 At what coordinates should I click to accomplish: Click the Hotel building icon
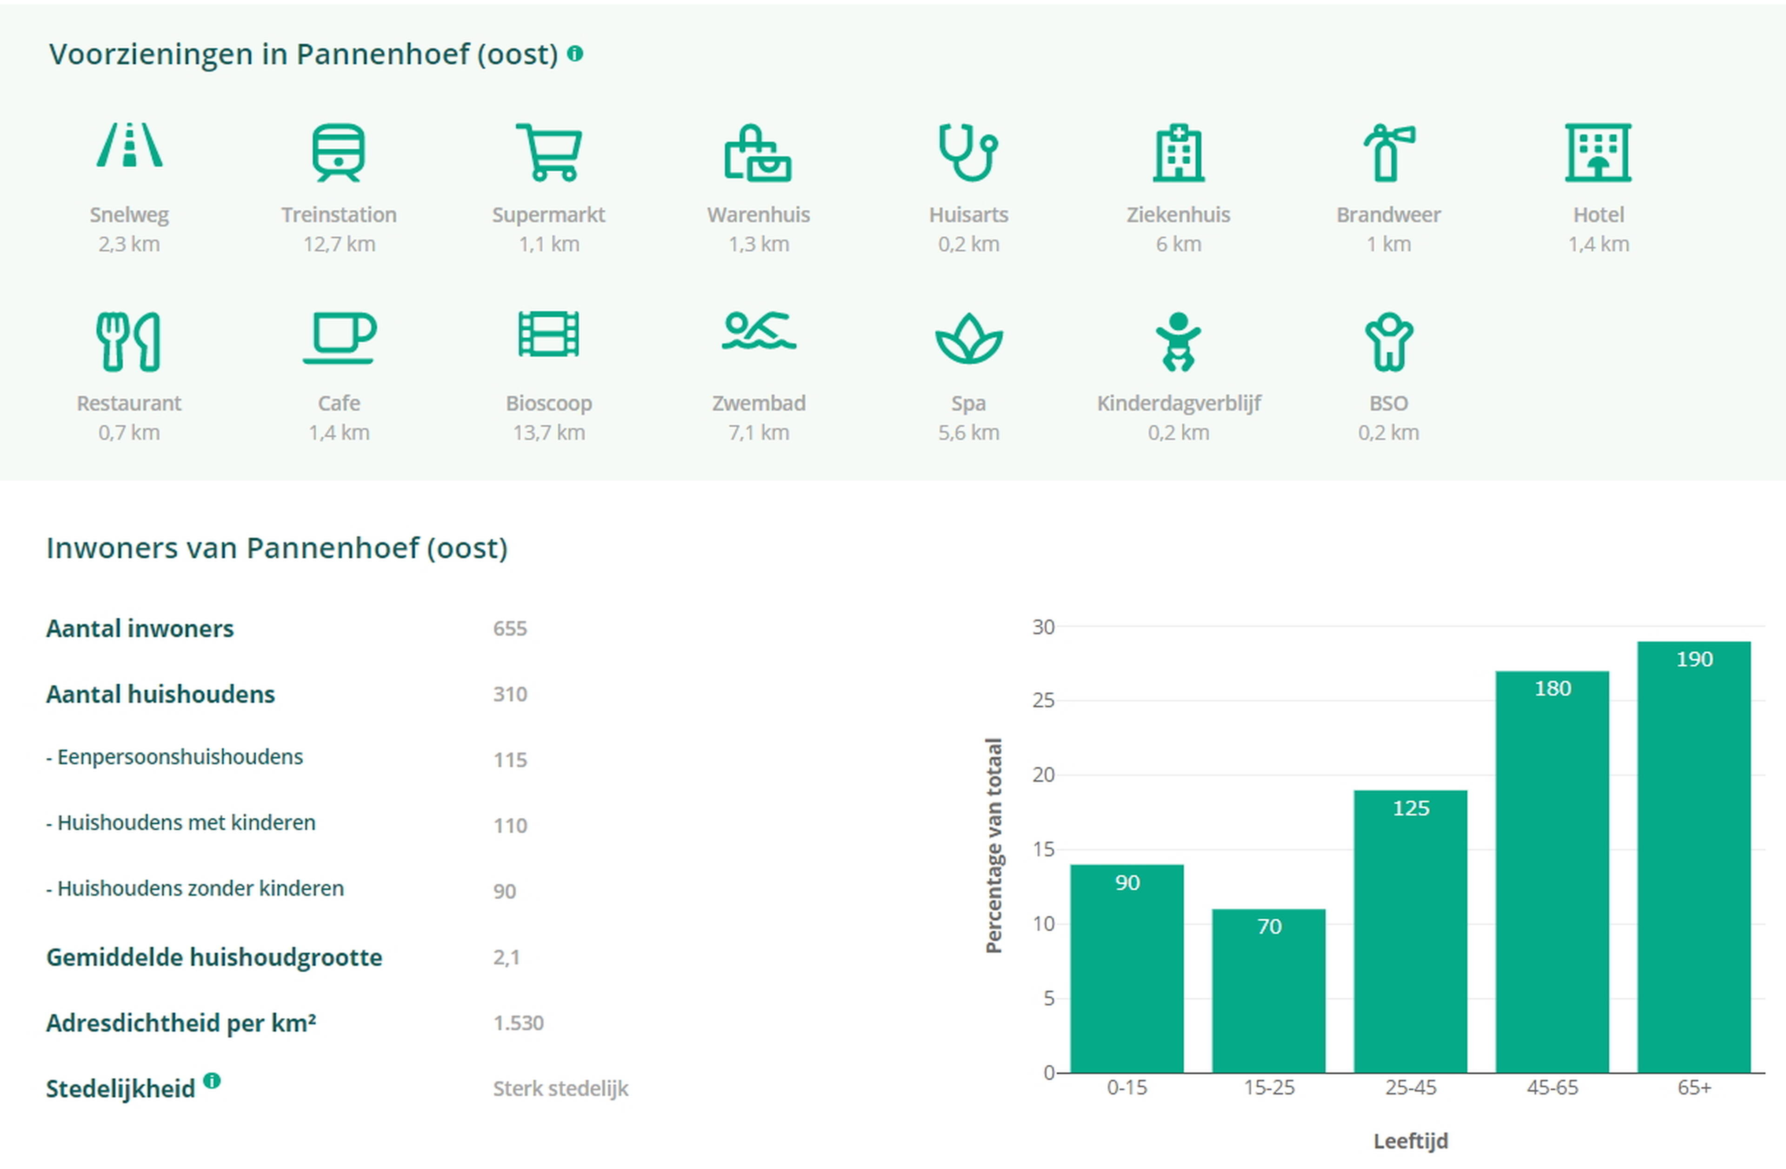pyautogui.click(x=1598, y=153)
